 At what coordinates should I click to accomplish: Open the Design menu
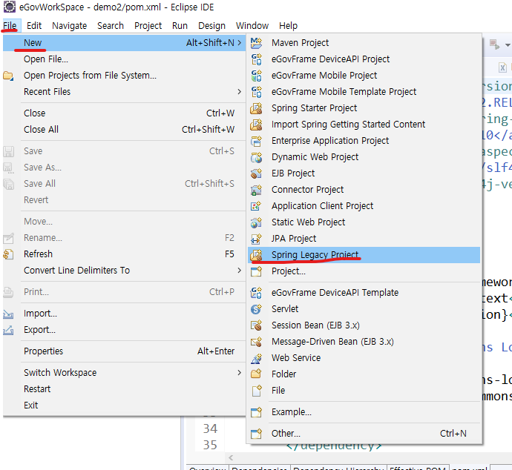pos(211,26)
